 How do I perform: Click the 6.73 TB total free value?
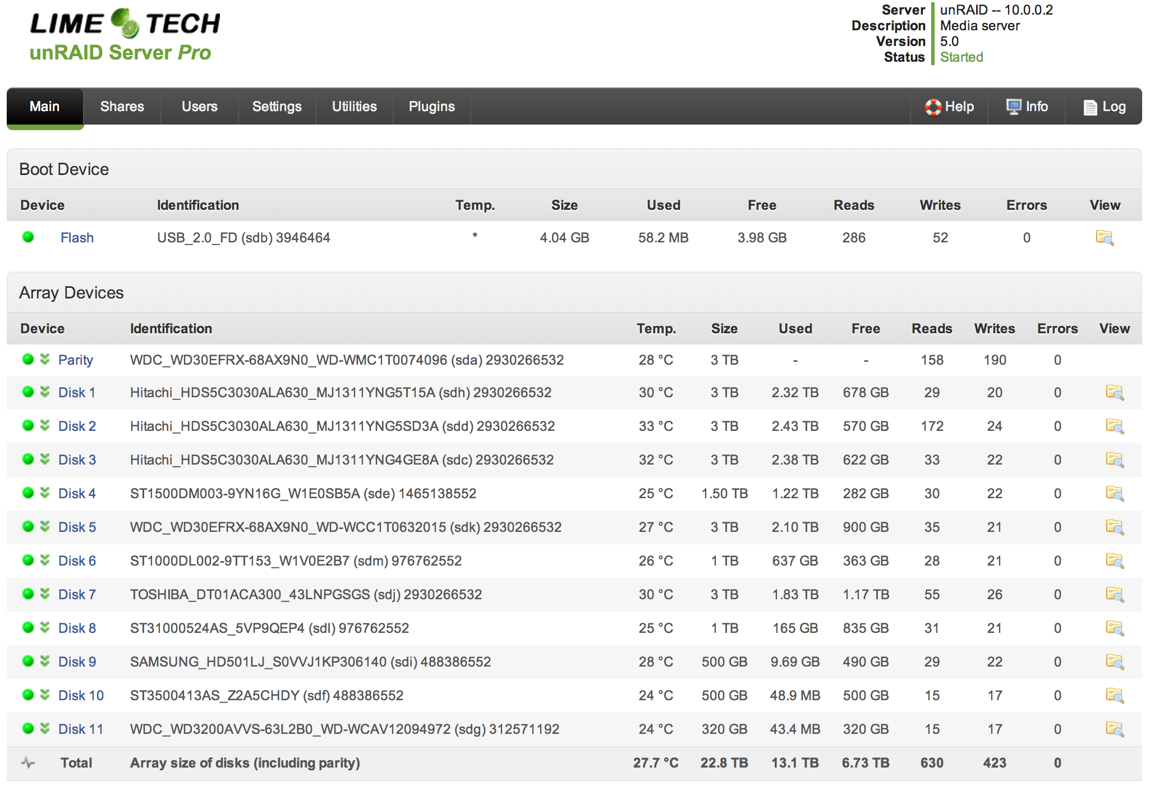click(x=866, y=763)
